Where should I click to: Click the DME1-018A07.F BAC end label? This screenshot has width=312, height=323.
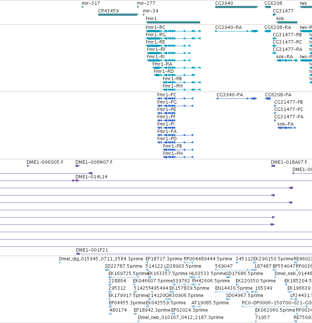pyautogui.click(x=289, y=162)
